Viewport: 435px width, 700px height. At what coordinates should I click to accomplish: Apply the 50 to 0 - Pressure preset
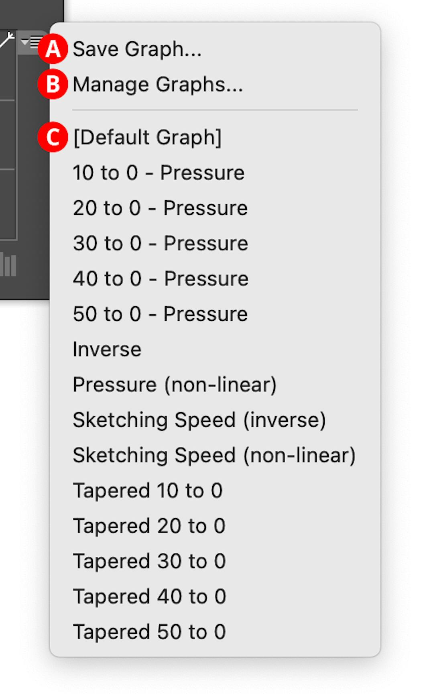(x=160, y=313)
